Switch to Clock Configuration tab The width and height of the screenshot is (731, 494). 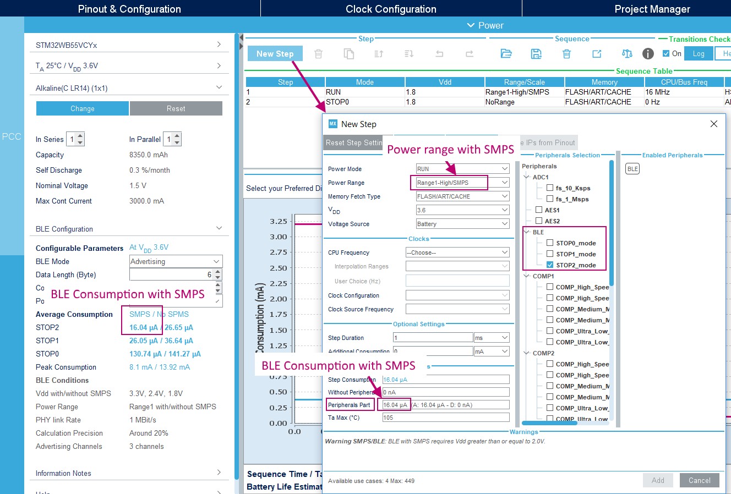pos(391,9)
